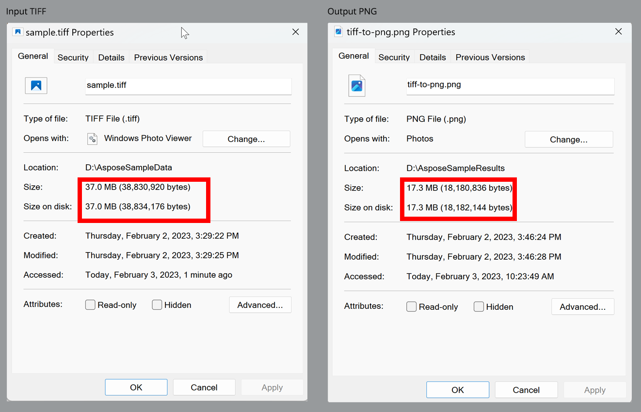Toggle Hidden attribute for tiff-to-png.png

[479, 306]
